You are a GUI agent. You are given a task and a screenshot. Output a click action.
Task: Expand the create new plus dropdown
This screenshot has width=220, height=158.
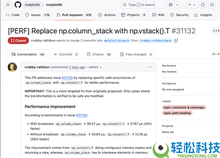click(192, 5)
